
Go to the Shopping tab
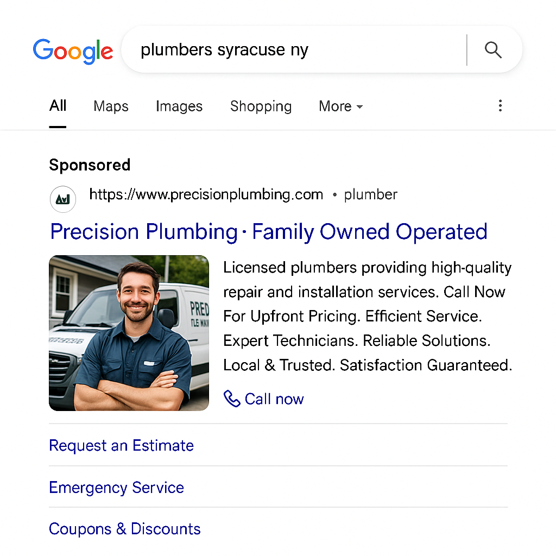(261, 106)
